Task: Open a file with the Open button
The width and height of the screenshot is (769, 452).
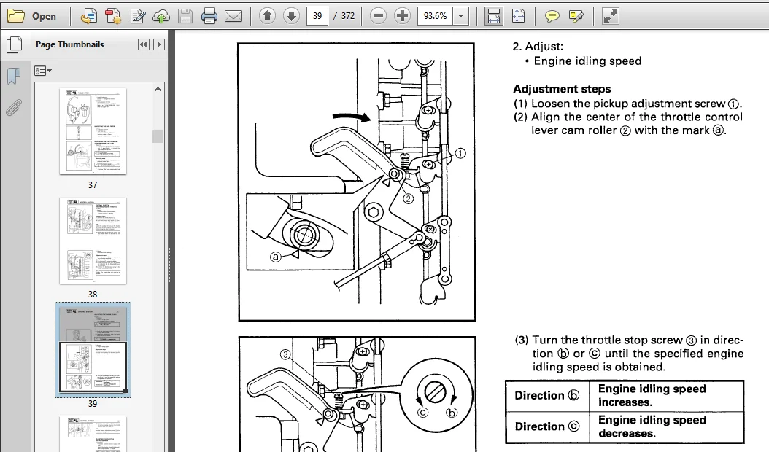Action: tap(32, 16)
